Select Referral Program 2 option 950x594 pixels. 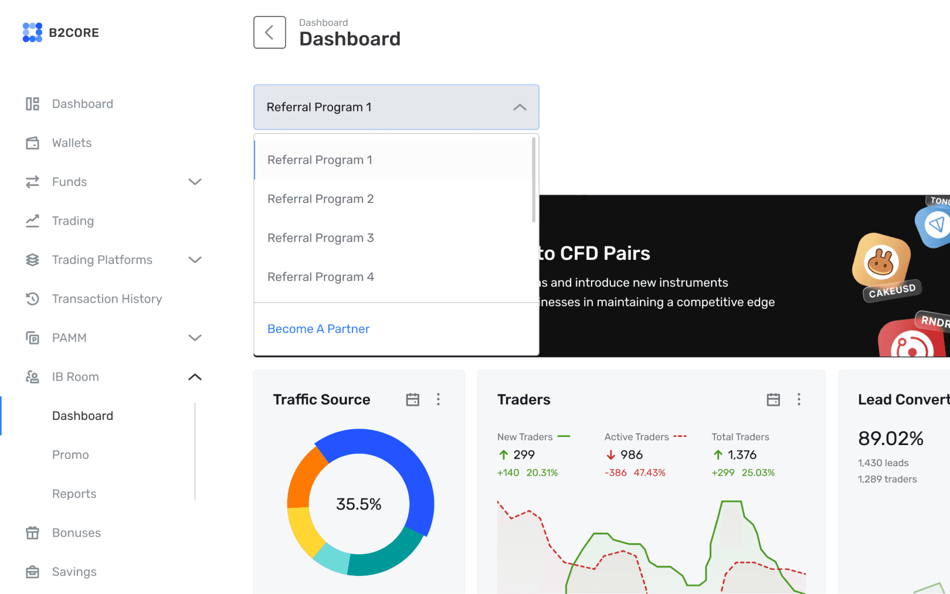(x=393, y=199)
